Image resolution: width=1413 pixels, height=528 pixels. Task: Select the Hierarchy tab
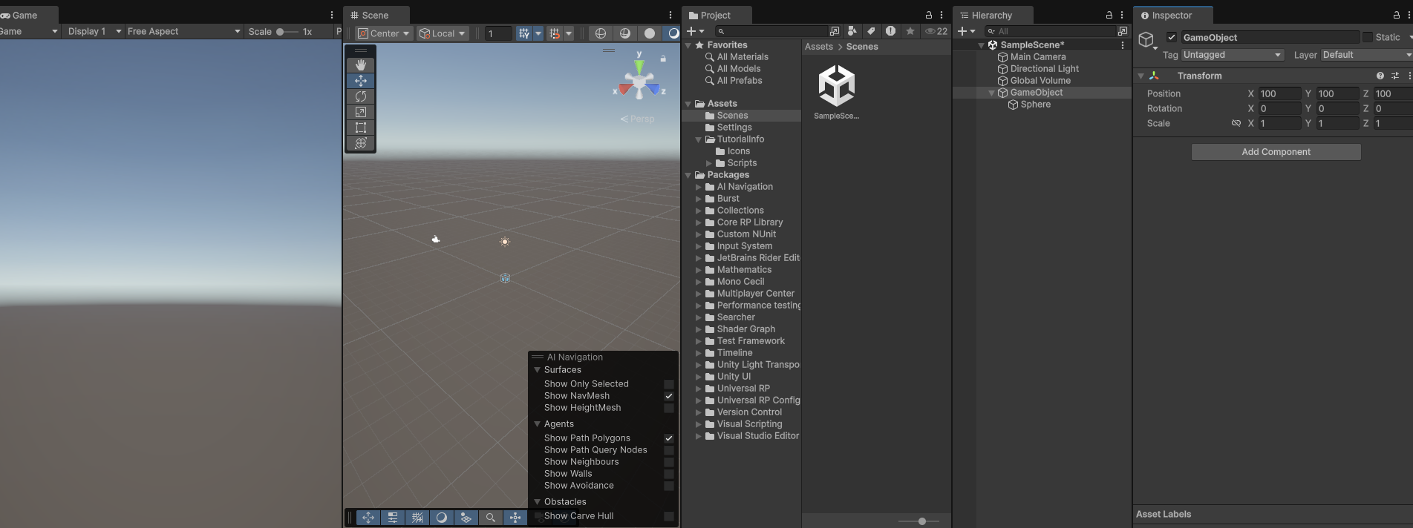click(992, 15)
